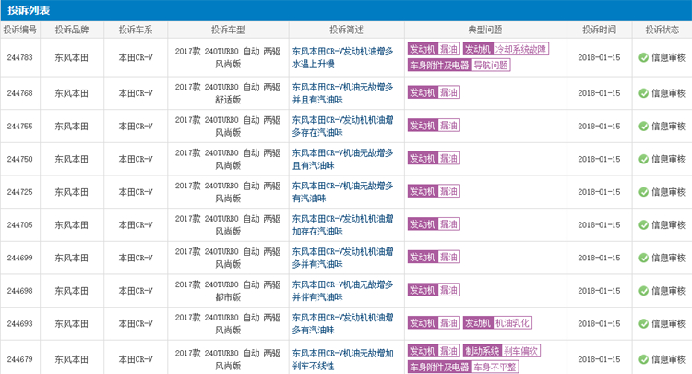Click the 投诉品牌 column header
Screen dimensions: 692x374
pyautogui.click(x=72, y=30)
